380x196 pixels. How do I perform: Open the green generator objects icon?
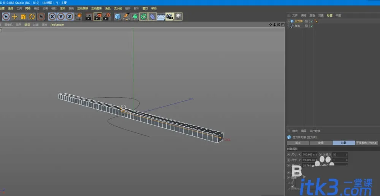tap(135, 17)
